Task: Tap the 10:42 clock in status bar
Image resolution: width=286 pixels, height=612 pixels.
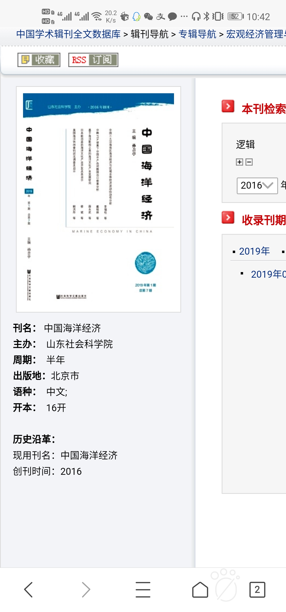Action: (x=258, y=17)
